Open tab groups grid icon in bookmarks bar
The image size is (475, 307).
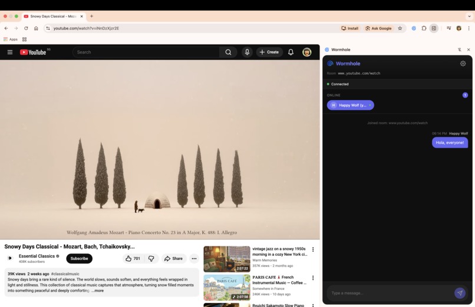(25, 39)
